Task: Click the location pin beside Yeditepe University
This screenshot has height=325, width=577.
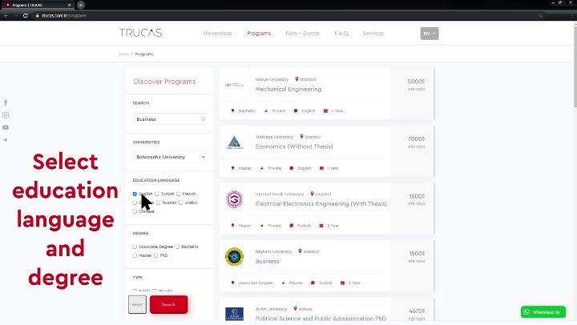Action: [x=301, y=136]
